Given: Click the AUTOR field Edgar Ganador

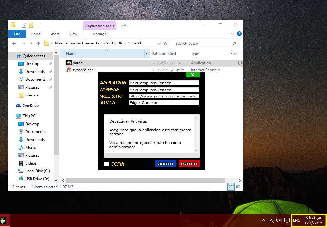Looking at the screenshot, I should coord(164,103).
